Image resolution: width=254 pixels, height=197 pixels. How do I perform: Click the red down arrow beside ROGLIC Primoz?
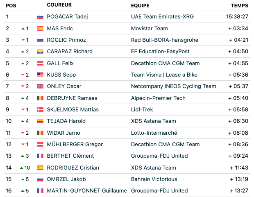tap(23, 40)
